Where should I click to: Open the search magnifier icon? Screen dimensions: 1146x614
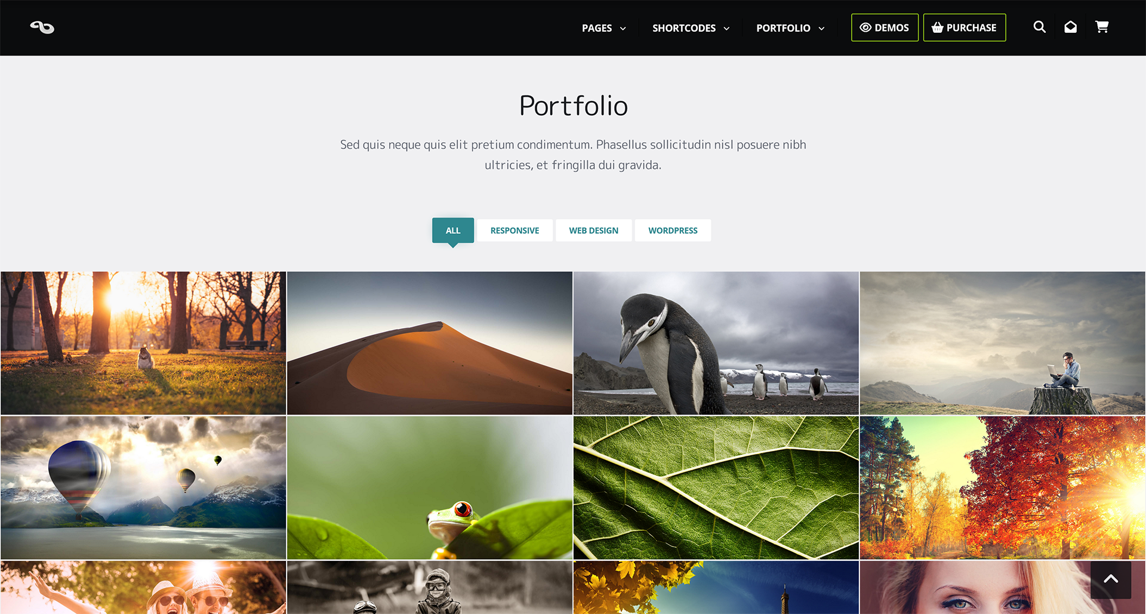coord(1039,27)
